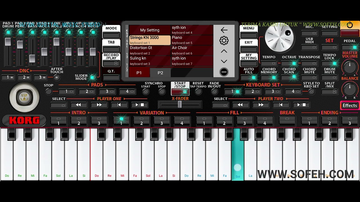
Task: Hit the Reset Tap Tempo round button
Action: pos(198,91)
